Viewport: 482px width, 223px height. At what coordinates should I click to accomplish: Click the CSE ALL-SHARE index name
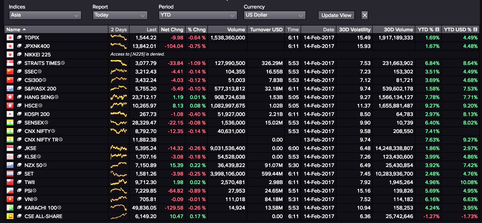[x=43, y=216]
